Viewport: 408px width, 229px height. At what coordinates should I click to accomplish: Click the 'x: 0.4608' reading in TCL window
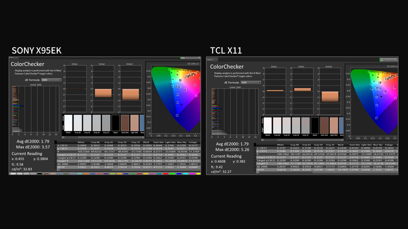coord(218,162)
